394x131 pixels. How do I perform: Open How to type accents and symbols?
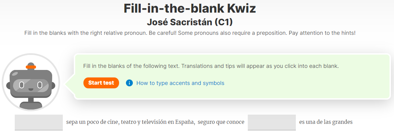[x=180, y=83]
